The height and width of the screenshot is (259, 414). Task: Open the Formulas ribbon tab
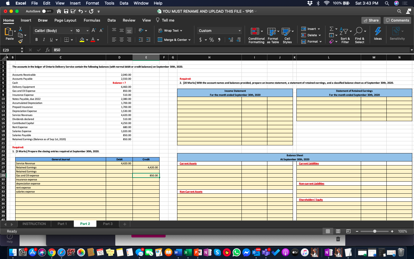click(92, 20)
